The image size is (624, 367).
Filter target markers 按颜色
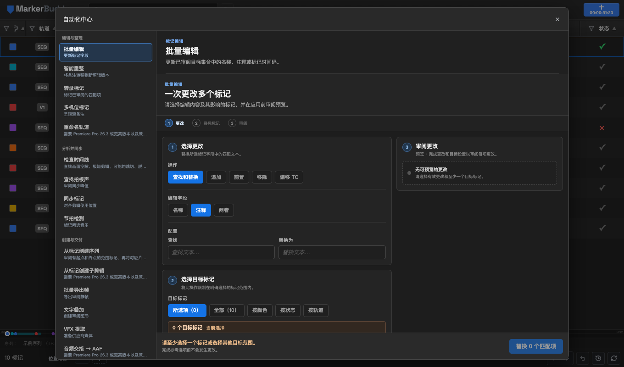coord(260,311)
